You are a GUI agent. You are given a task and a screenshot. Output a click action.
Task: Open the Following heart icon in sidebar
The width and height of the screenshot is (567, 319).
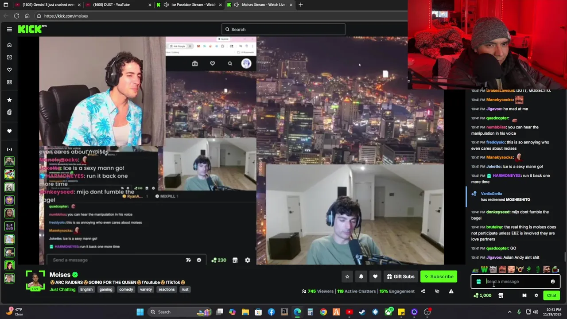click(9, 70)
